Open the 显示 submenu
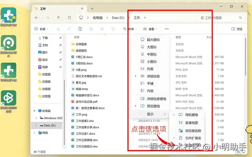 pyautogui.click(x=150, y=114)
